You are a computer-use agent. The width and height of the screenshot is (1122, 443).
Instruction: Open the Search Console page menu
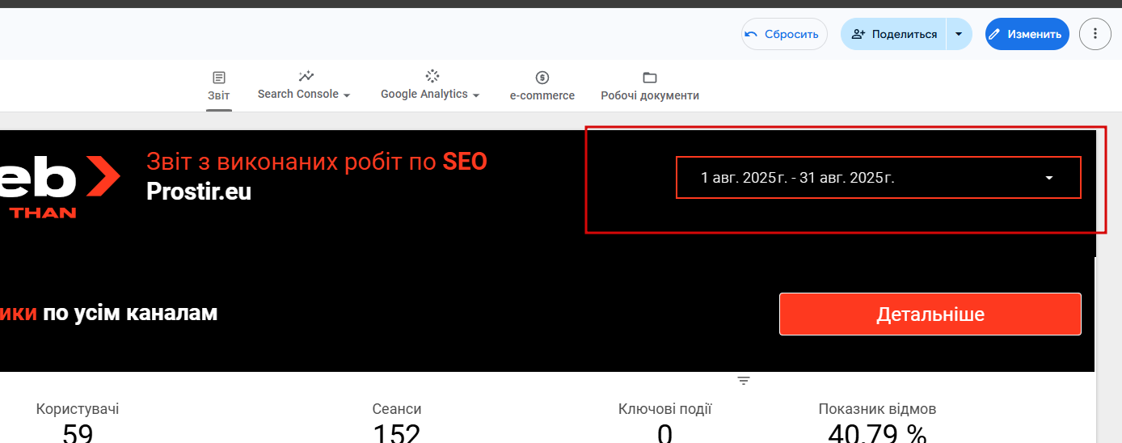pos(304,86)
